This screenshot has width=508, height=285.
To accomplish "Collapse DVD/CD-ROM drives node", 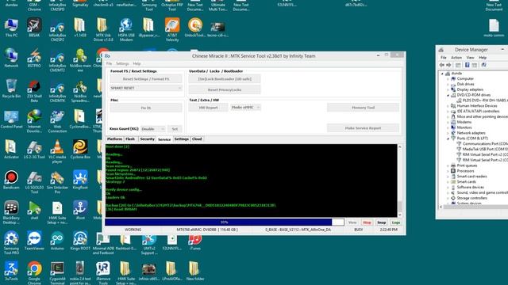I will click(448, 95).
